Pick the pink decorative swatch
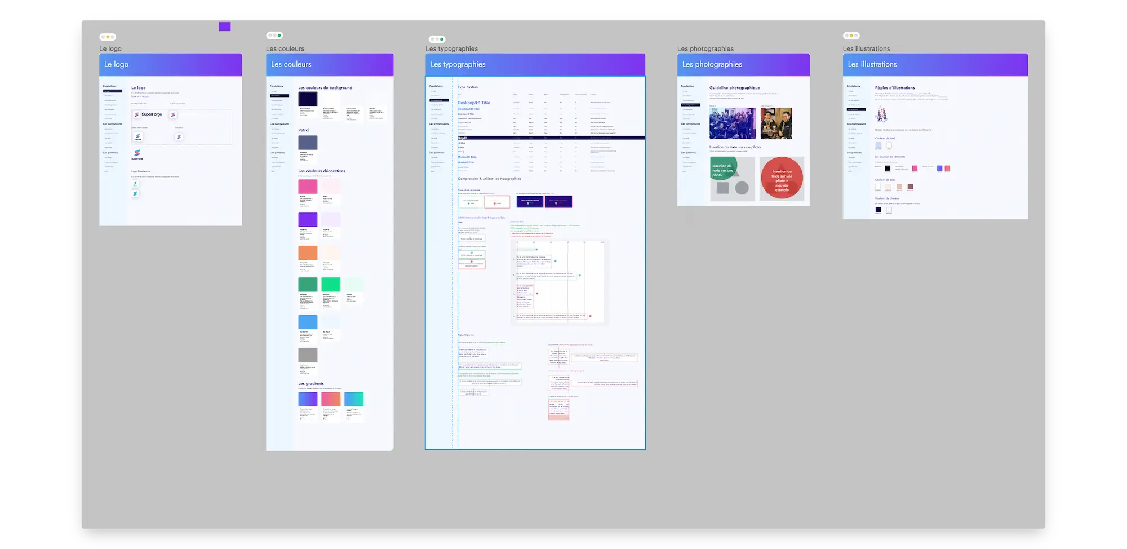Image resolution: width=1127 pixels, height=549 pixels. [308, 187]
